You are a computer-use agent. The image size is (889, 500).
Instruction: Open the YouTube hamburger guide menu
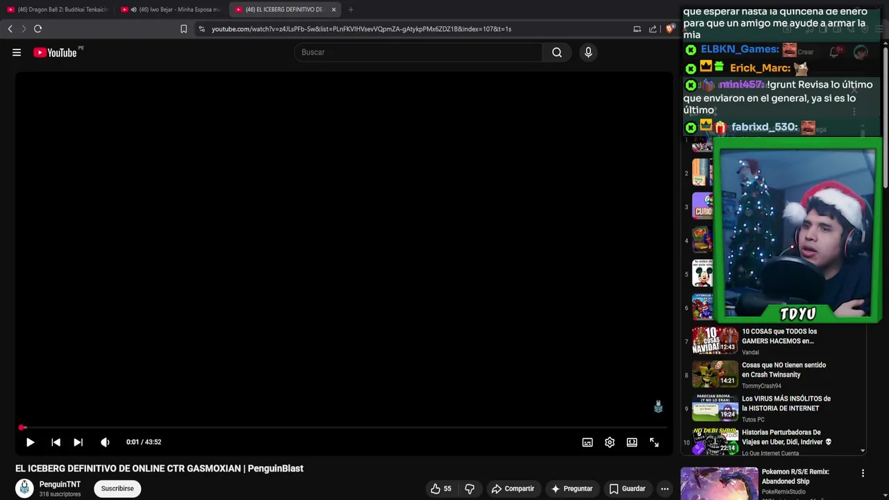click(x=17, y=52)
